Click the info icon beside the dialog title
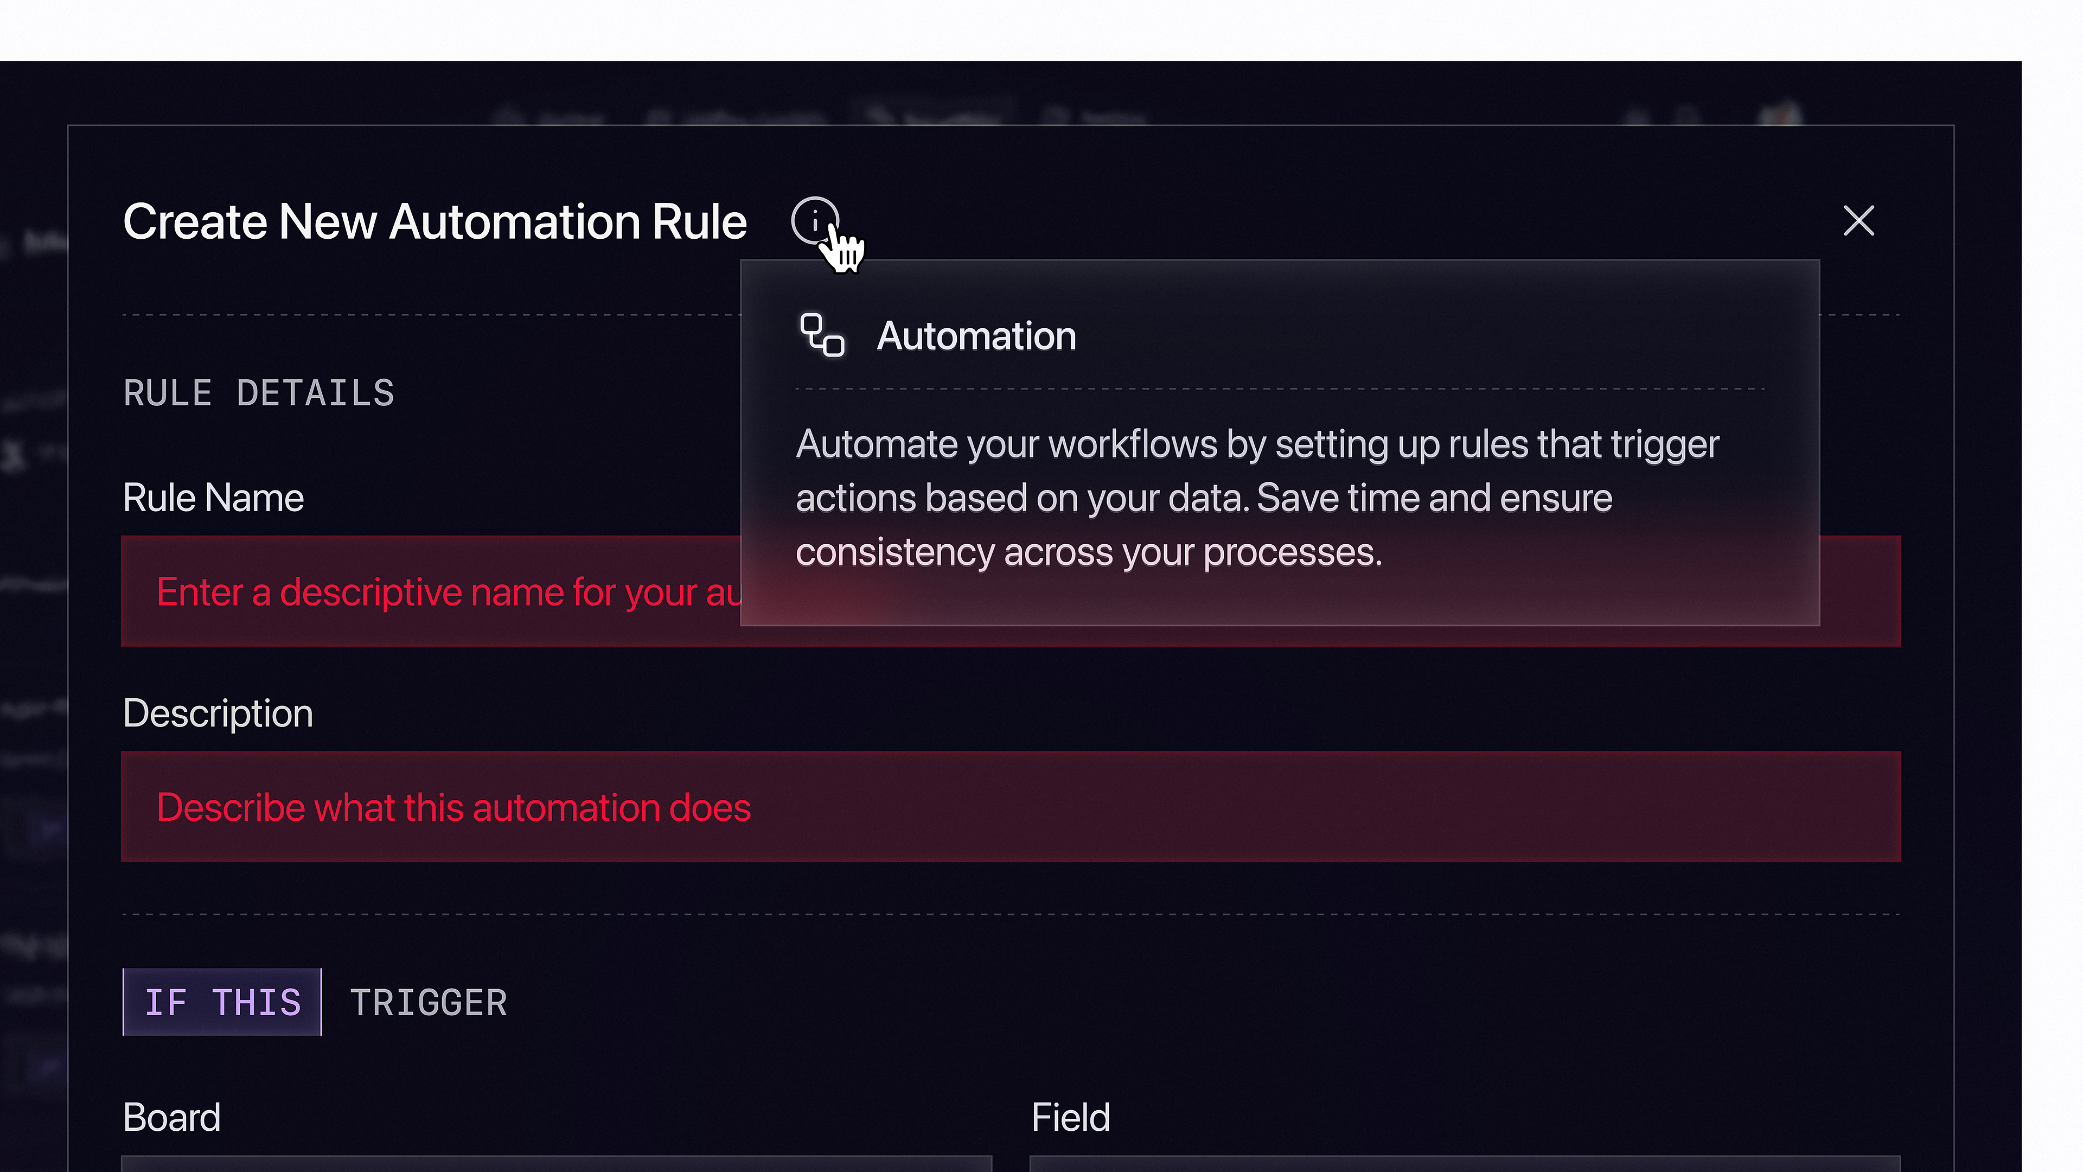Image resolution: width=2083 pixels, height=1172 pixels. pyautogui.click(x=814, y=220)
